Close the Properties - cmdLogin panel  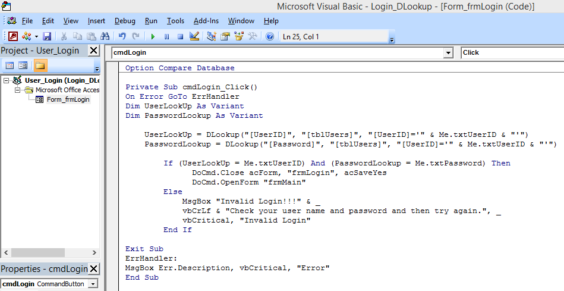[93, 268]
